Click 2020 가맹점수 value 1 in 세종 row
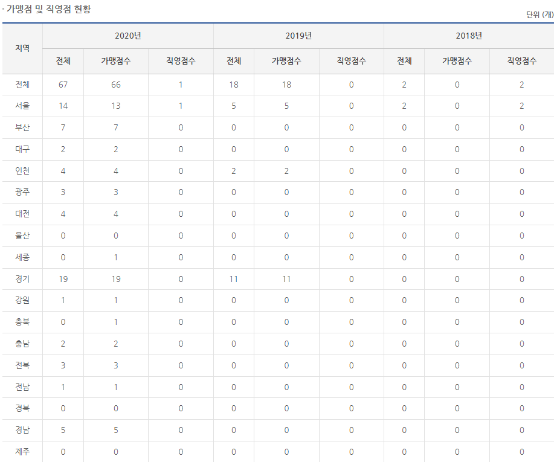557x462 pixels. tap(116, 257)
